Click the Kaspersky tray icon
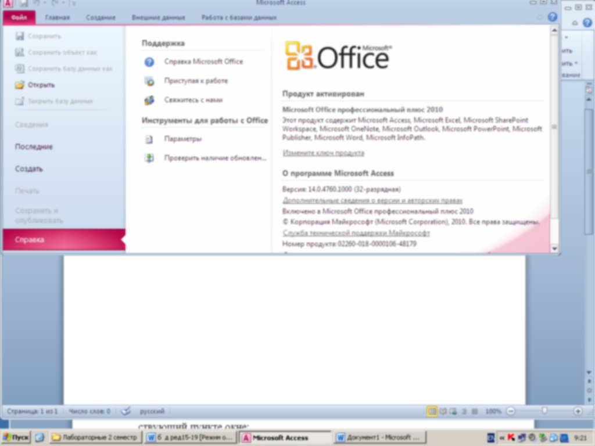Screen dimensions: 595x446 click(x=511, y=438)
